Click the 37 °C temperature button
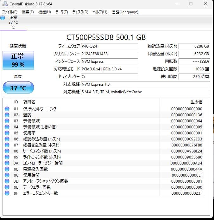This screenshot has width=214, height=220. (18, 87)
